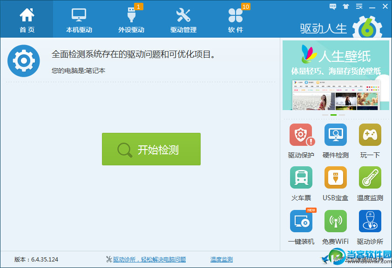Open the main menu icon in title bar
The image size is (392, 268).
[x=359, y=7]
